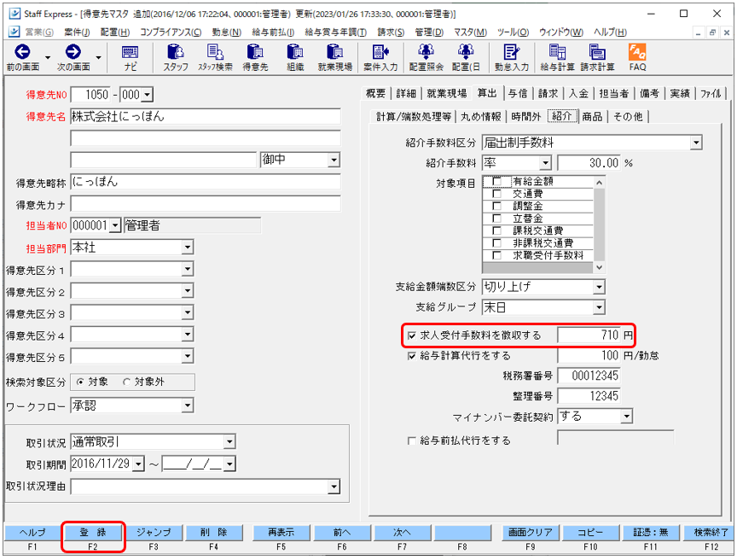This screenshot has width=737, height=560.
Task: Click the 税務署番号 input field
Action: coord(589,376)
